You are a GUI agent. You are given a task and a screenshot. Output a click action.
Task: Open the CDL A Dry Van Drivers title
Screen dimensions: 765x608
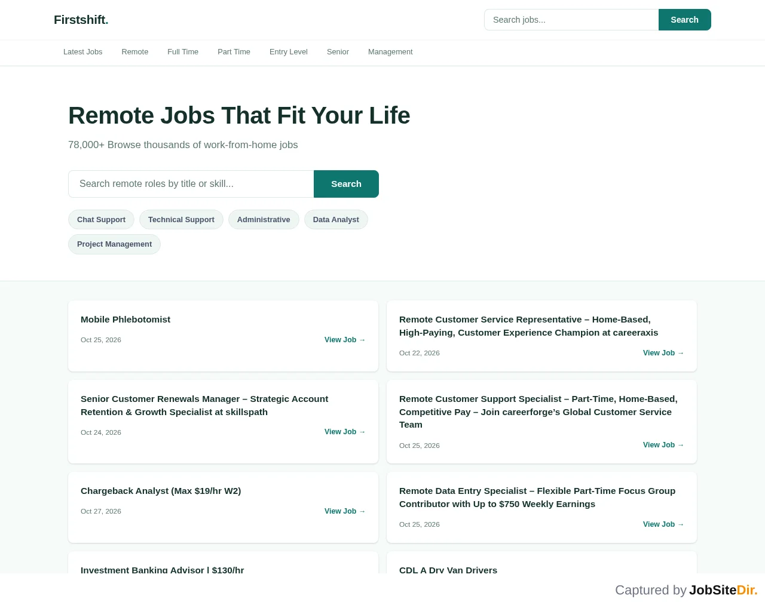point(448,570)
